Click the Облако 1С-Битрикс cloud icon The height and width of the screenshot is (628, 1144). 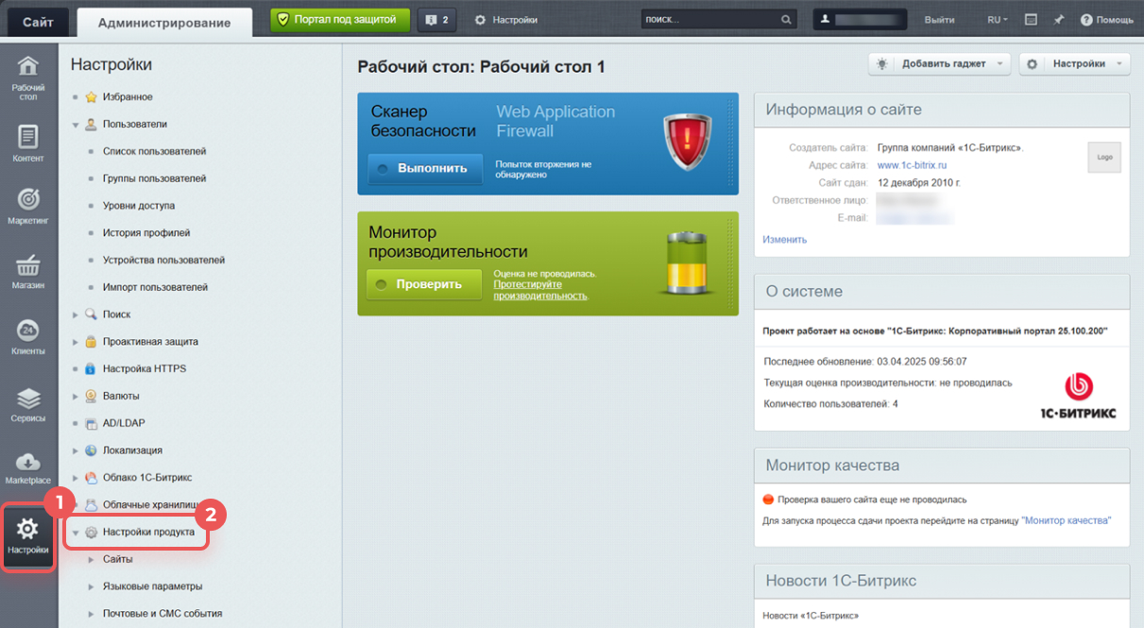tap(92, 478)
